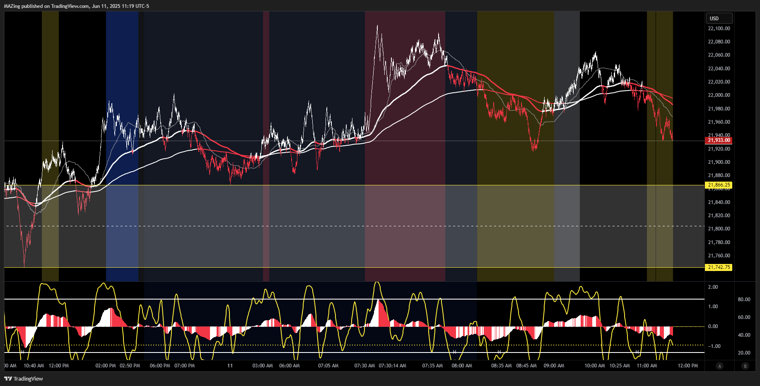Click the 03:00 AM time axis label
760x386 pixels.
(x=263, y=366)
